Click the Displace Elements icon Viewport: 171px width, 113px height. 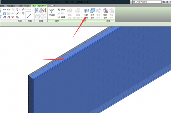23,10
